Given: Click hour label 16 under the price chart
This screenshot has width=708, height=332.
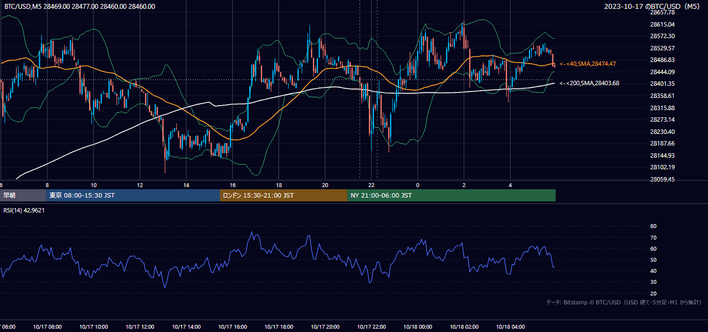Looking at the screenshot, I should [233, 185].
